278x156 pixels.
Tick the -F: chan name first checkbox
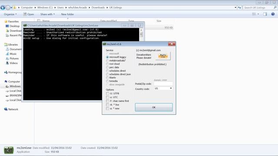pos(107,101)
